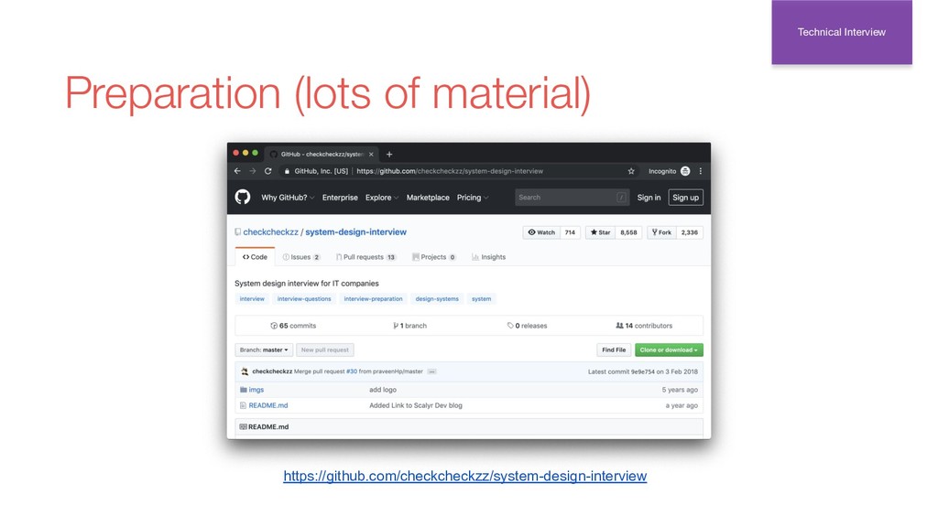
Task: Expand Explore dropdown menu
Action: pyautogui.click(x=382, y=198)
